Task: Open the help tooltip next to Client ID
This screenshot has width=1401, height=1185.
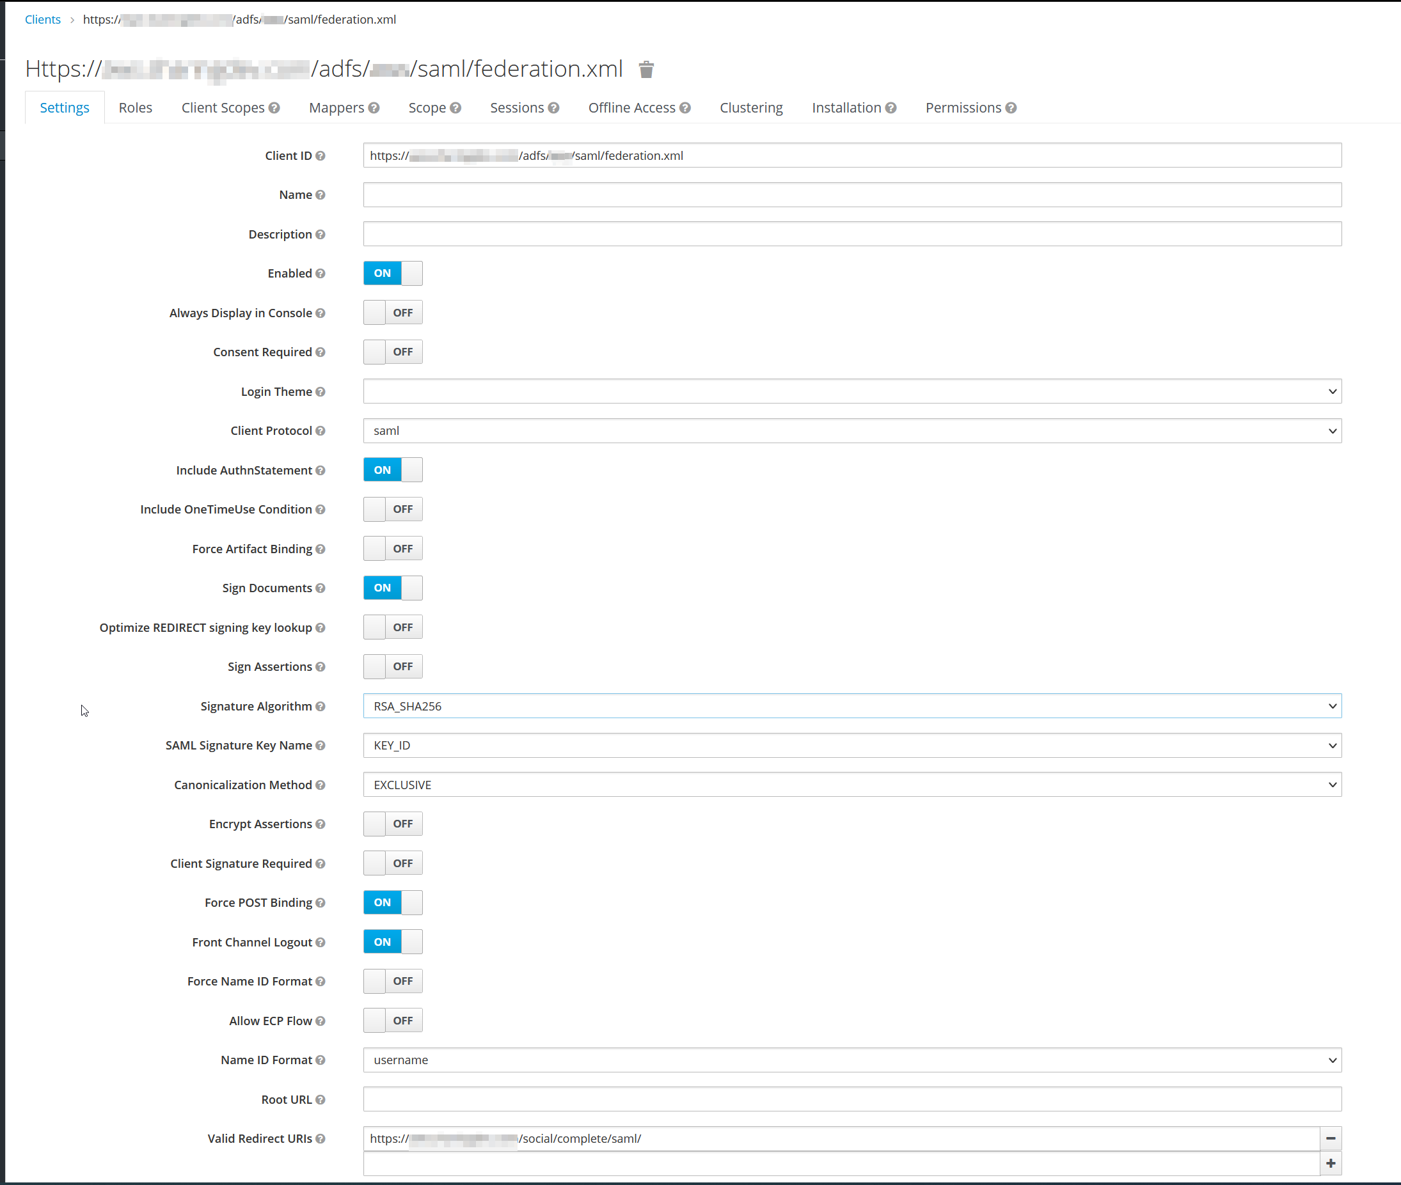Action: [321, 155]
